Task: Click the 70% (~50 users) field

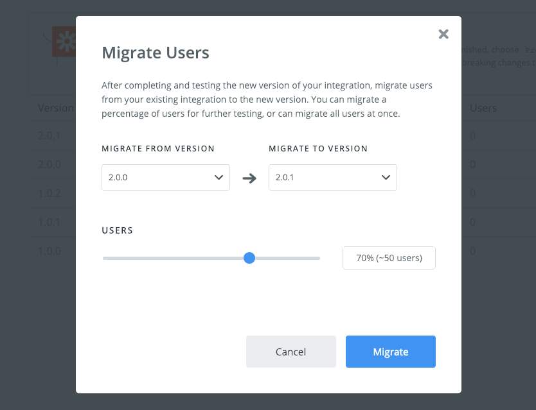Action: click(389, 258)
